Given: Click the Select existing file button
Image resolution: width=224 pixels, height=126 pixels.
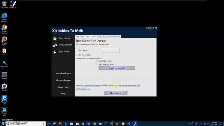Looking at the screenshot, I should (117, 68).
